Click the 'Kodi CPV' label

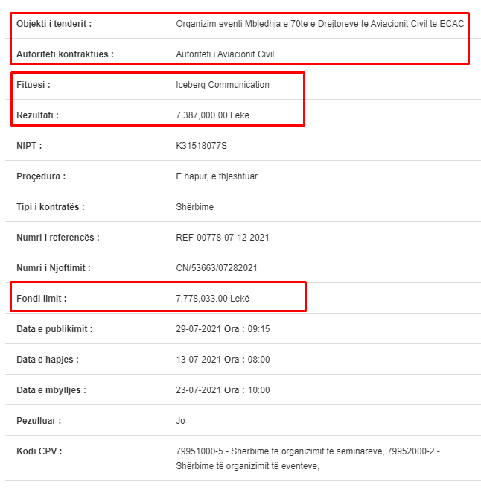click(x=39, y=451)
